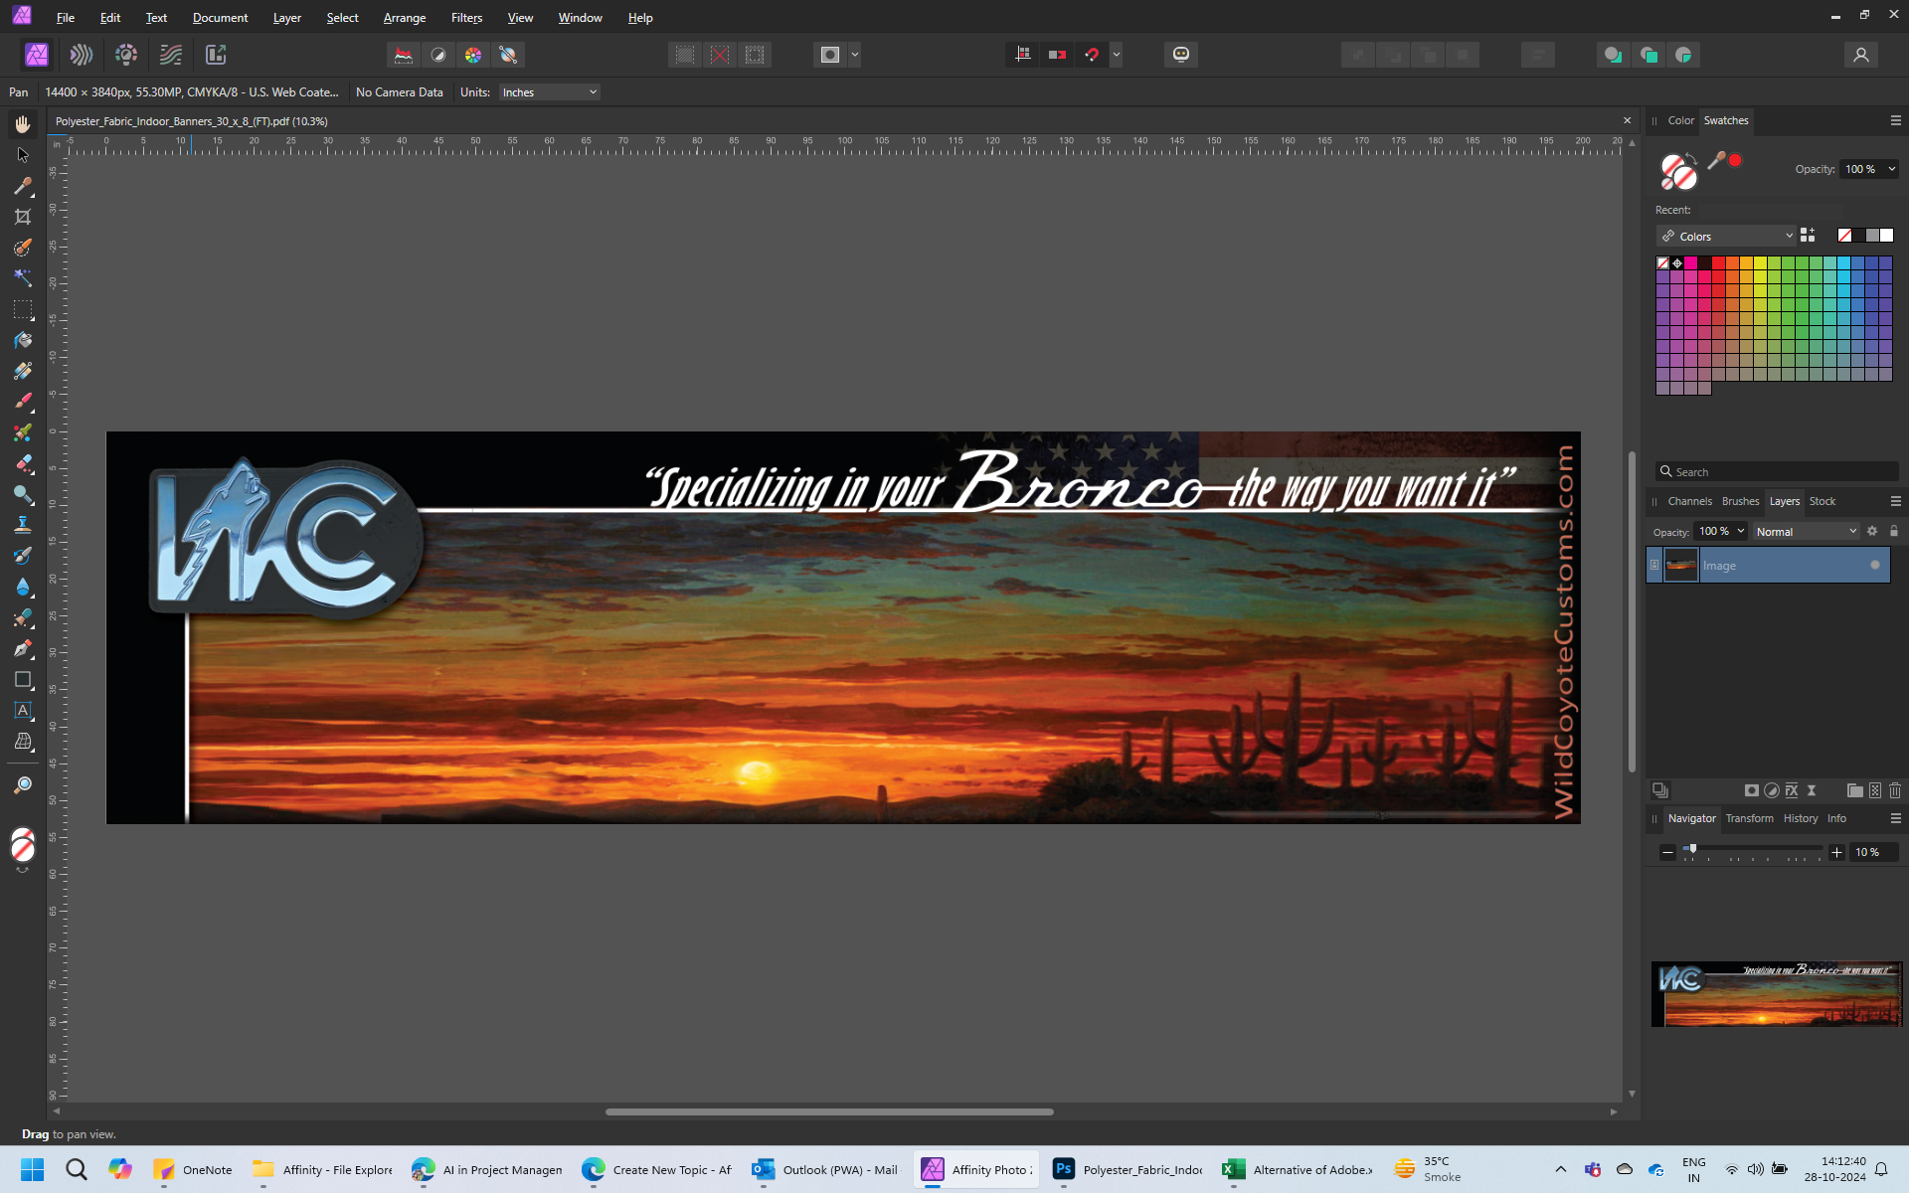The image size is (1909, 1193).
Task: Apply Auto Colors from toolbar
Action: pos(473,55)
